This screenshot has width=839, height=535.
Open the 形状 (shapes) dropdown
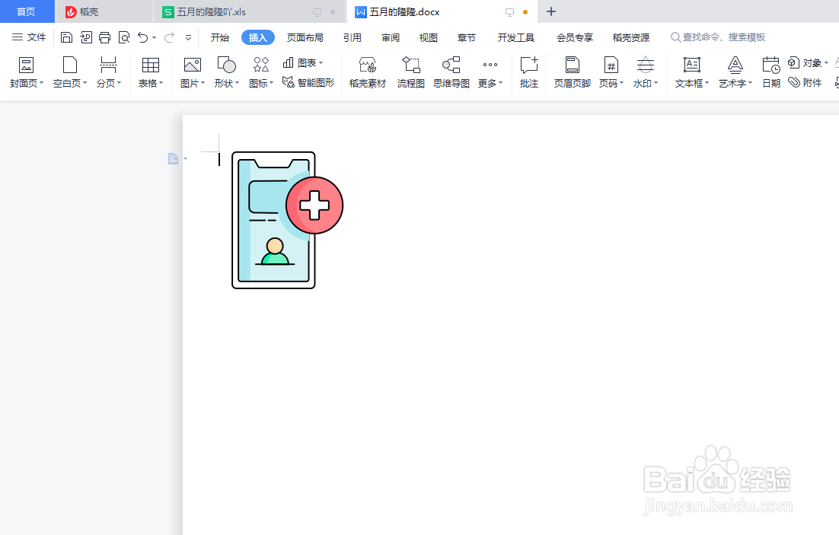pyautogui.click(x=238, y=84)
